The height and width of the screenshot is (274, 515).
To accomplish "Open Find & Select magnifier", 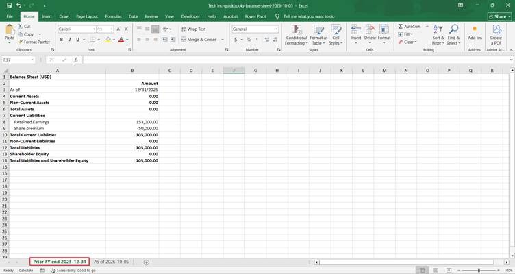I will (453, 35).
